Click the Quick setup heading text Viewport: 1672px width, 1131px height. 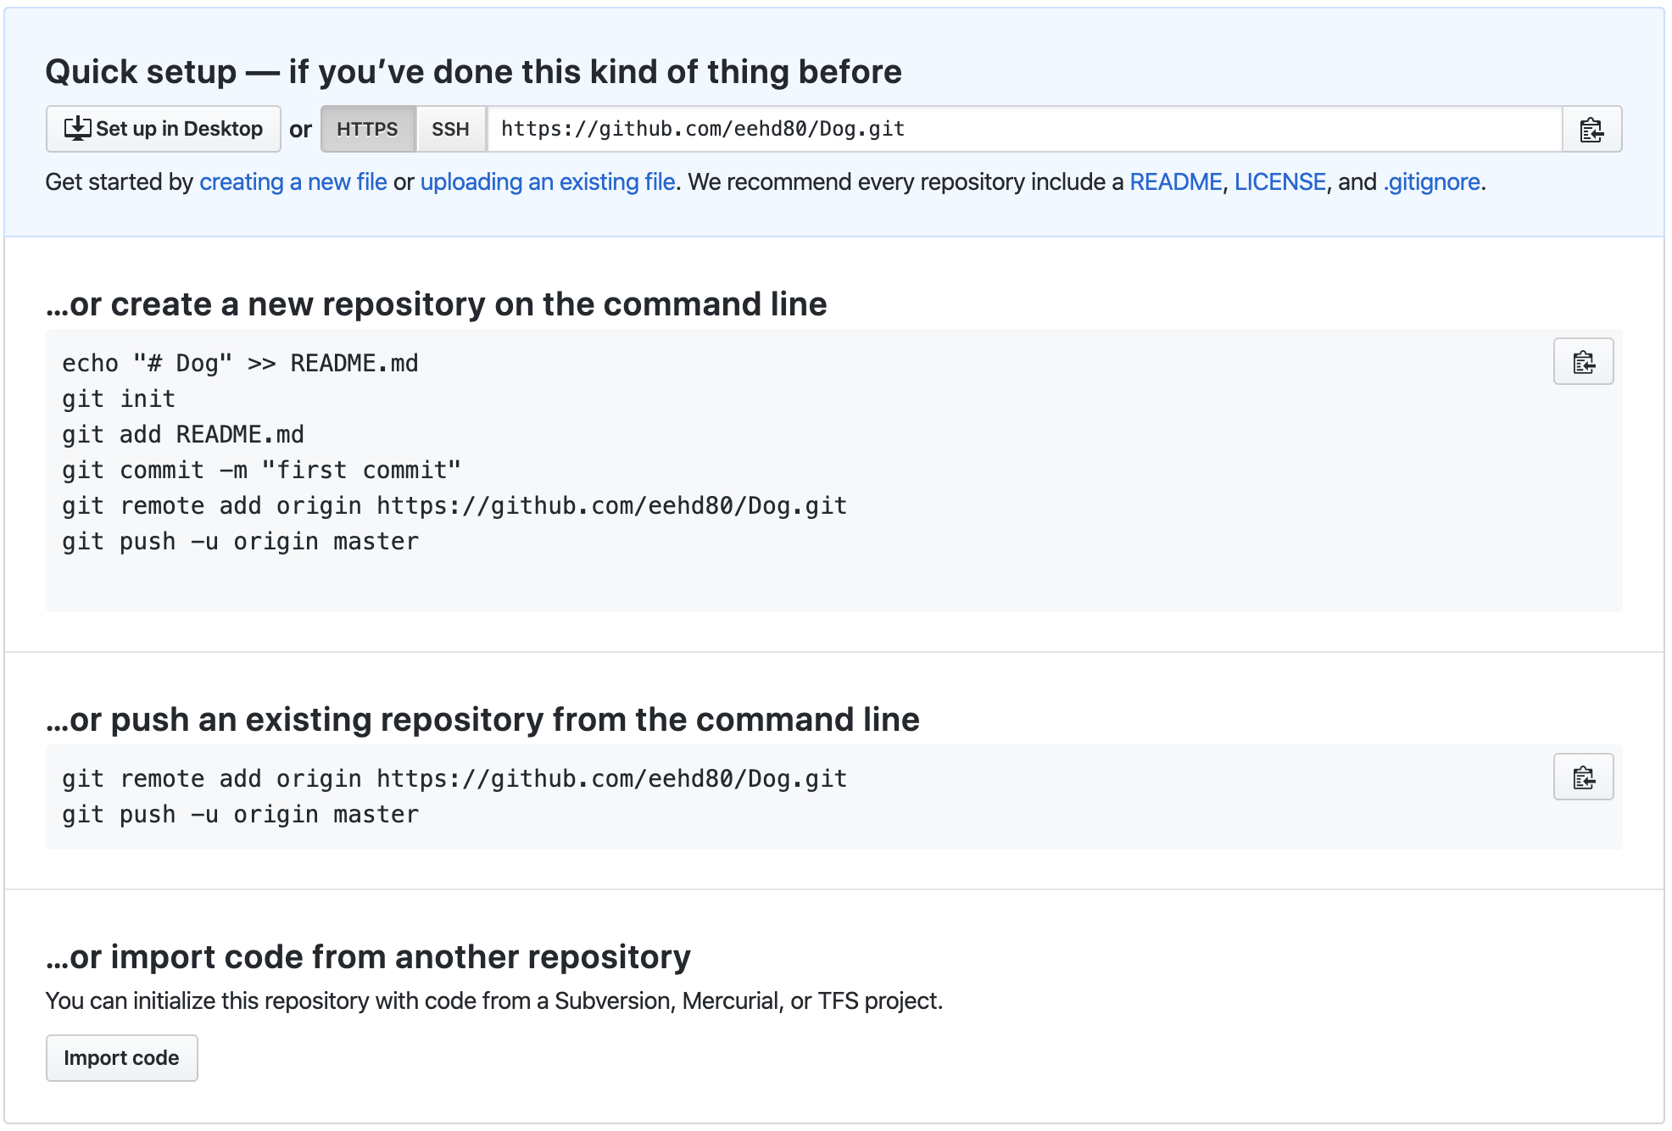click(x=473, y=72)
